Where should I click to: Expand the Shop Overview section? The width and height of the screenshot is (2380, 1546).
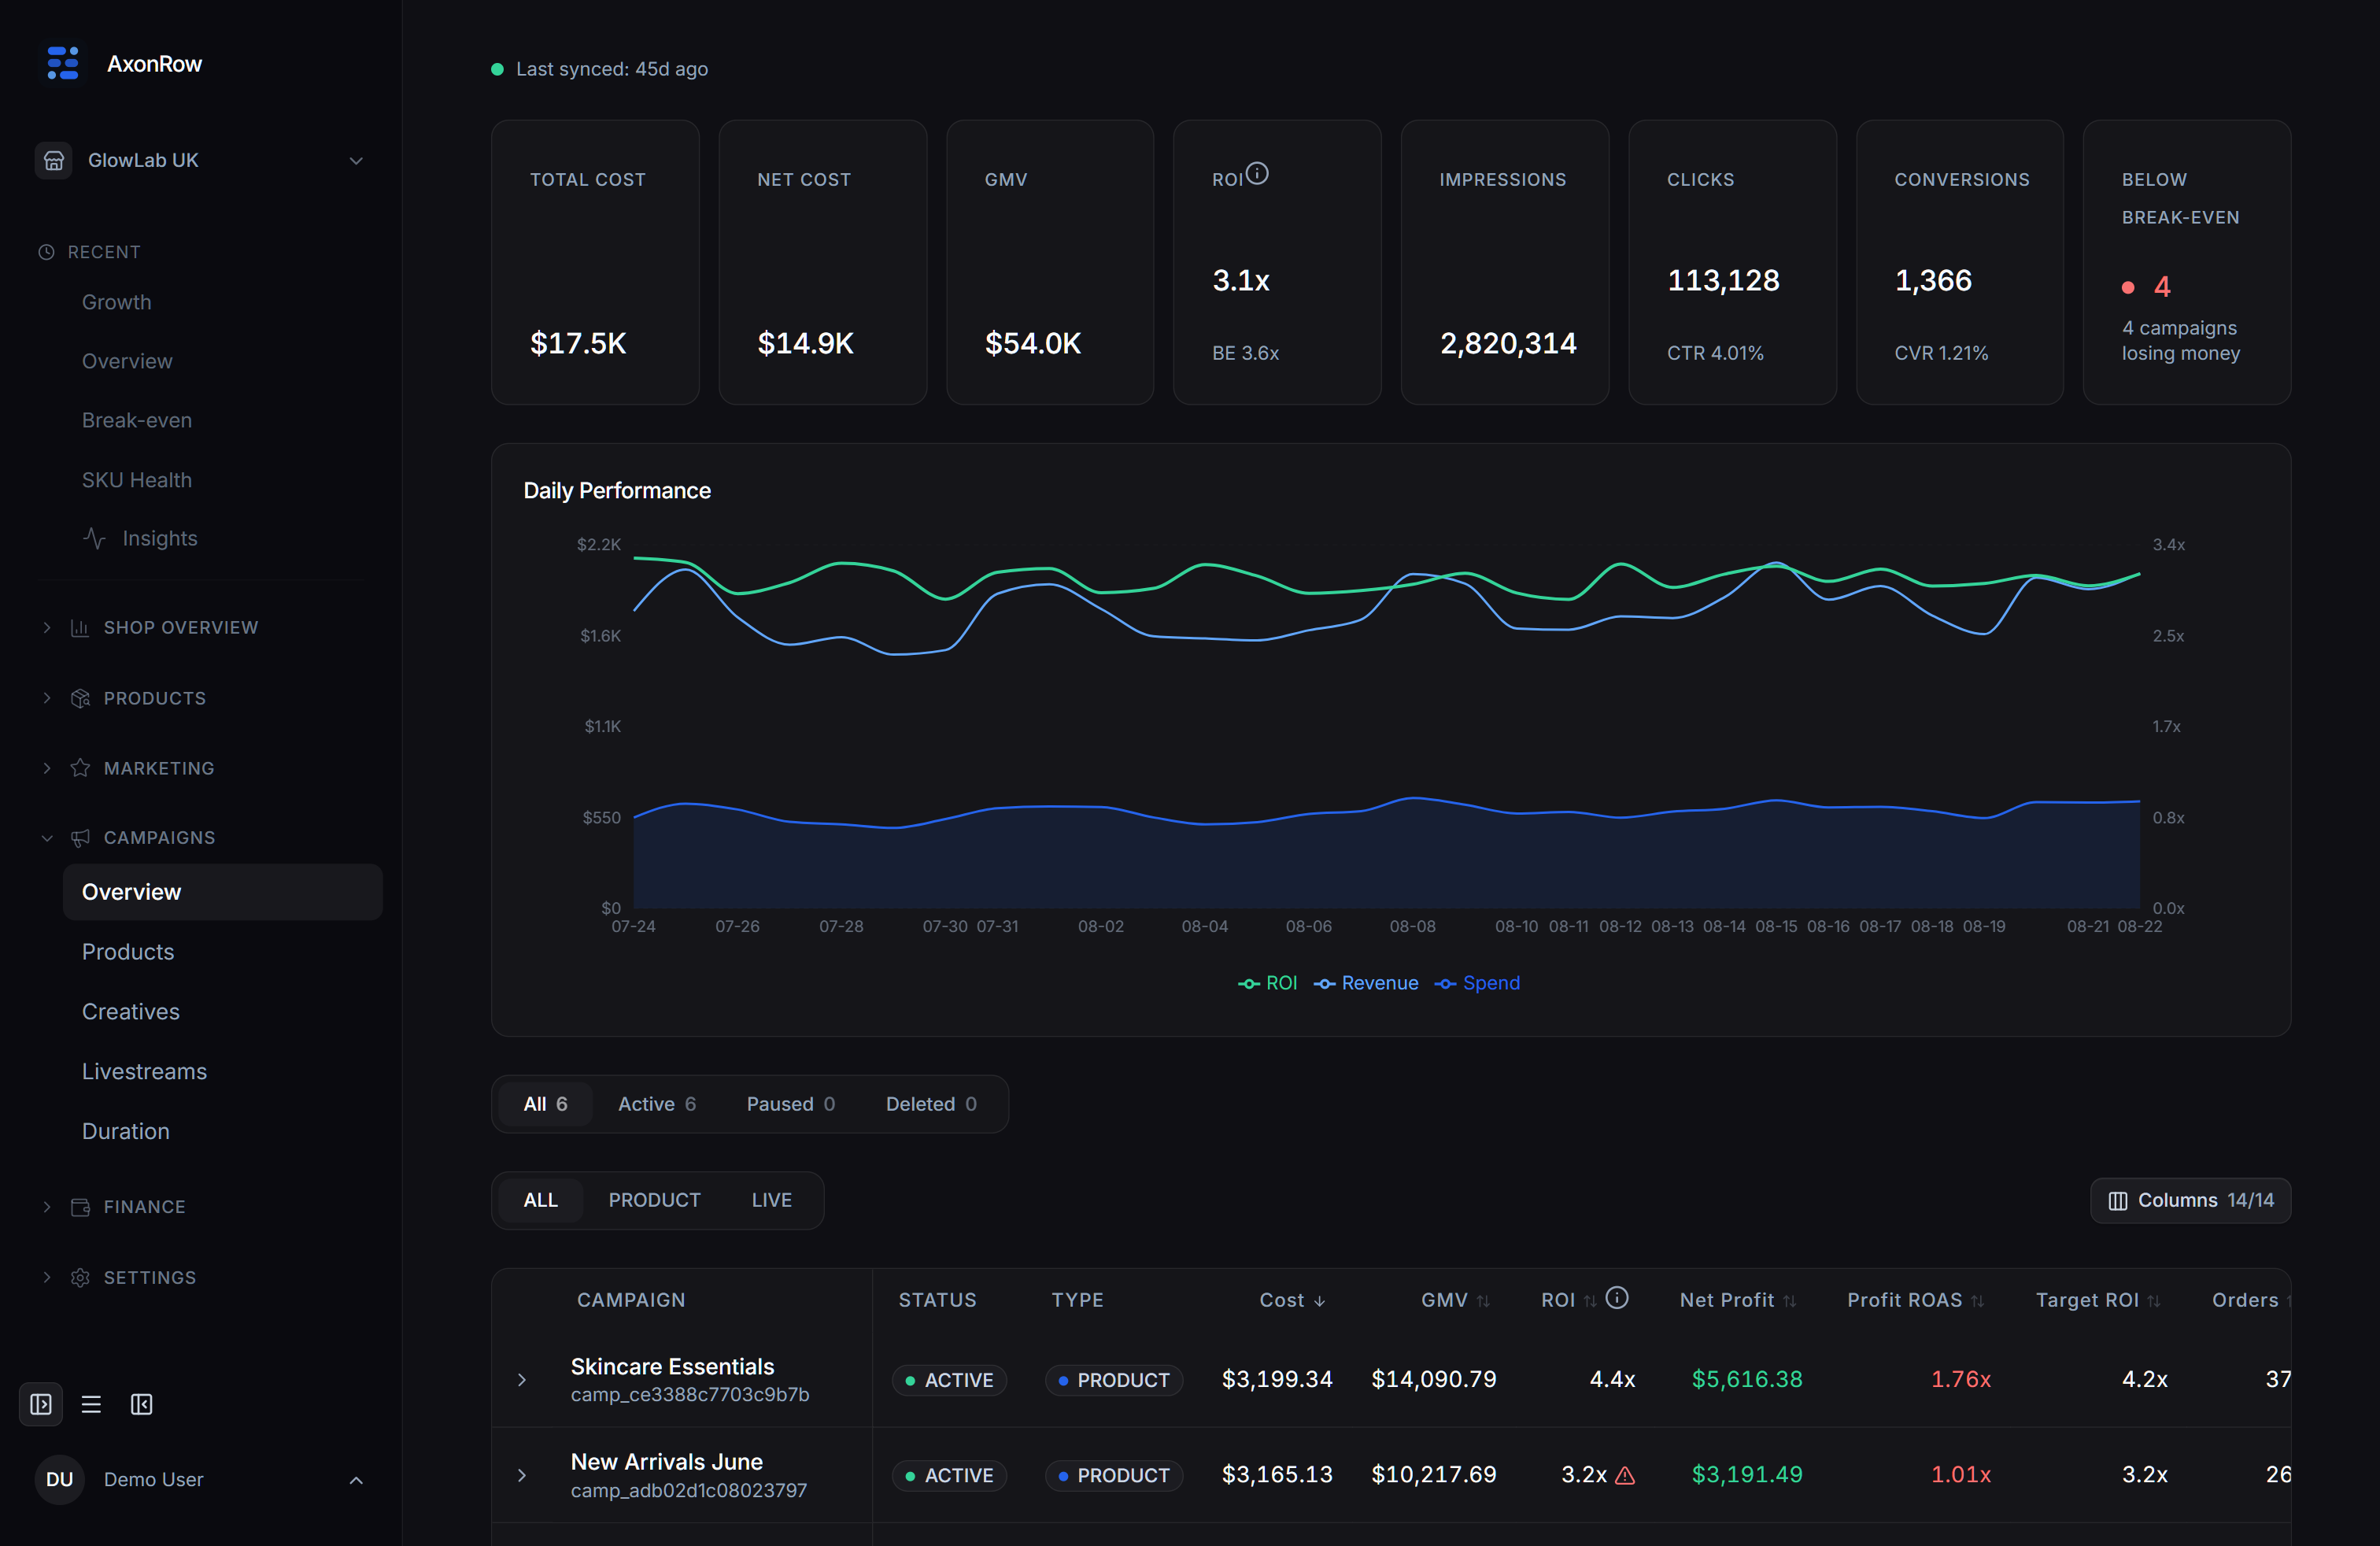point(47,628)
